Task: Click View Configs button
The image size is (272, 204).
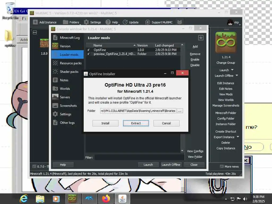Action: tap(195, 151)
